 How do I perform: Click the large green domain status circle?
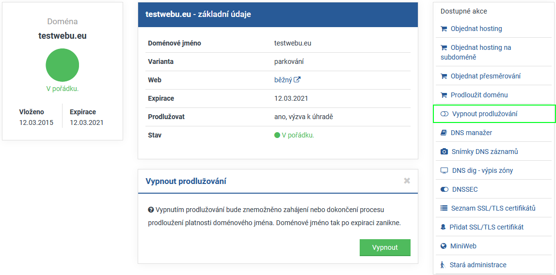point(63,65)
